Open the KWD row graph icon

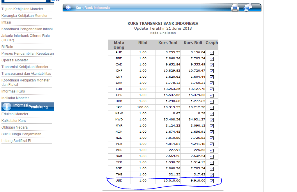tap(212, 120)
